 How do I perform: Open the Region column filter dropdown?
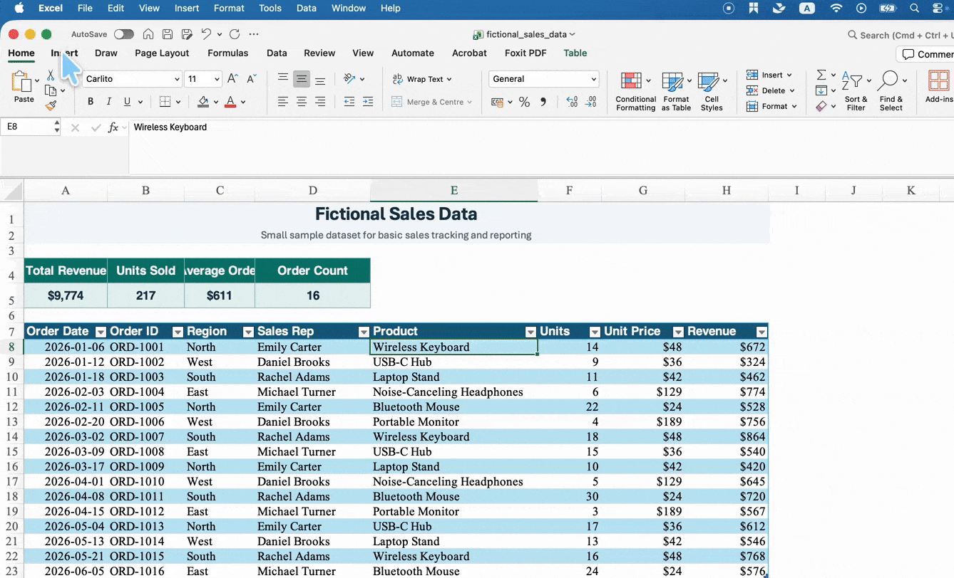(248, 332)
